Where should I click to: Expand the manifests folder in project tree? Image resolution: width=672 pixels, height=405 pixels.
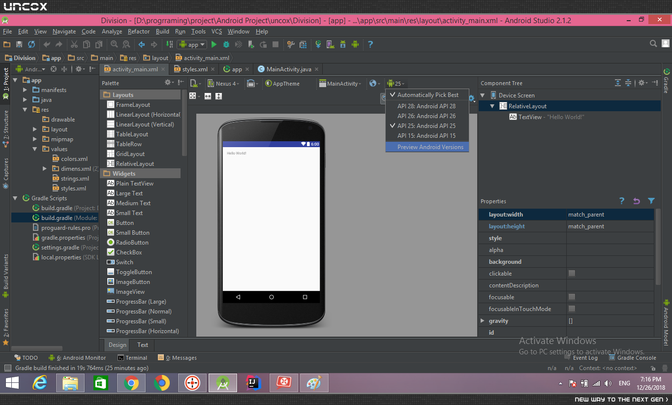point(25,90)
